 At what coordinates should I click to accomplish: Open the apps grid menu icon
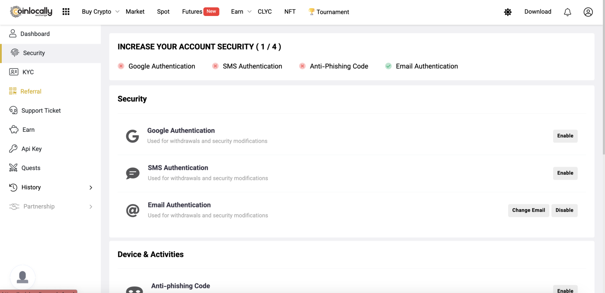pos(66,12)
